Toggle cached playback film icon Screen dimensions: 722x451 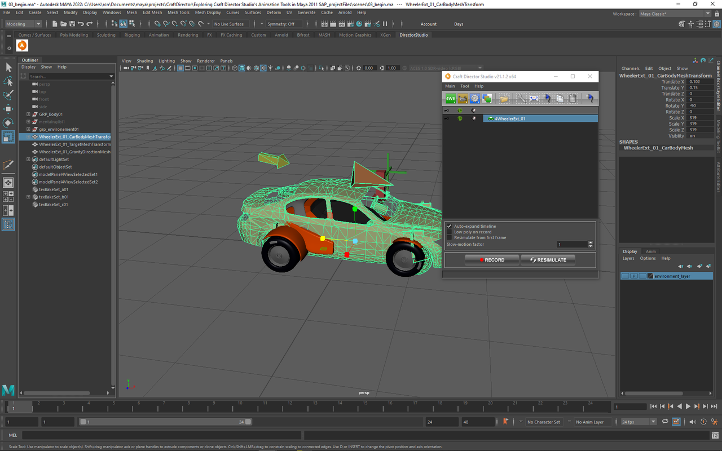pos(676,422)
